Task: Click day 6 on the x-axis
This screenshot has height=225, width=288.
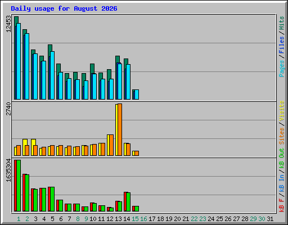Action: click(61, 219)
